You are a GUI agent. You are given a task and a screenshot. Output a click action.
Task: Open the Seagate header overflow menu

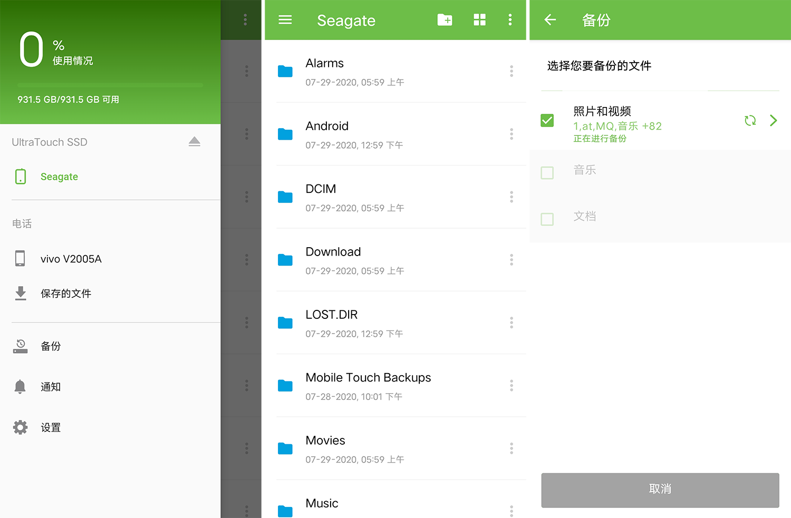point(510,19)
